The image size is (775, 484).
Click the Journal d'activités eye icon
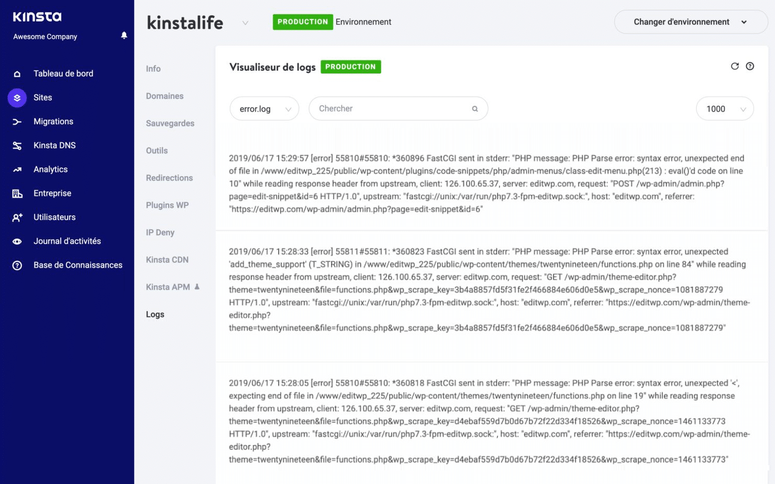17,241
